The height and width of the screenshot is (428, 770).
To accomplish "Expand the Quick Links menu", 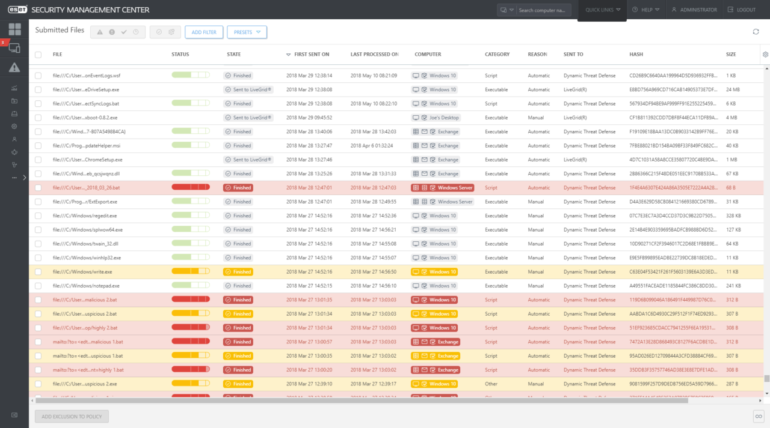I will point(602,10).
